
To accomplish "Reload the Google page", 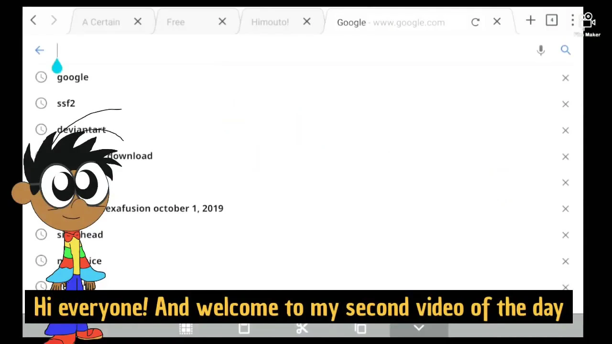I will coord(475,22).
